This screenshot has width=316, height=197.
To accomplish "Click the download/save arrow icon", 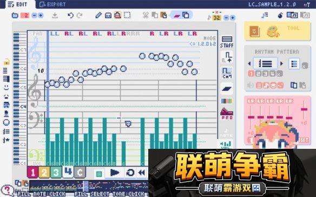I will click(x=55, y=15).
